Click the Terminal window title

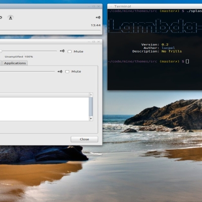[123, 7]
